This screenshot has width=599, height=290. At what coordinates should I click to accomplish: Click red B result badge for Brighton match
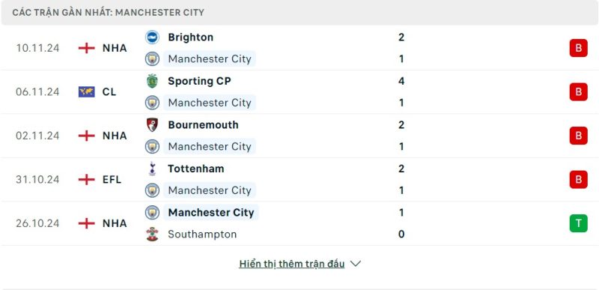click(578, 48)
